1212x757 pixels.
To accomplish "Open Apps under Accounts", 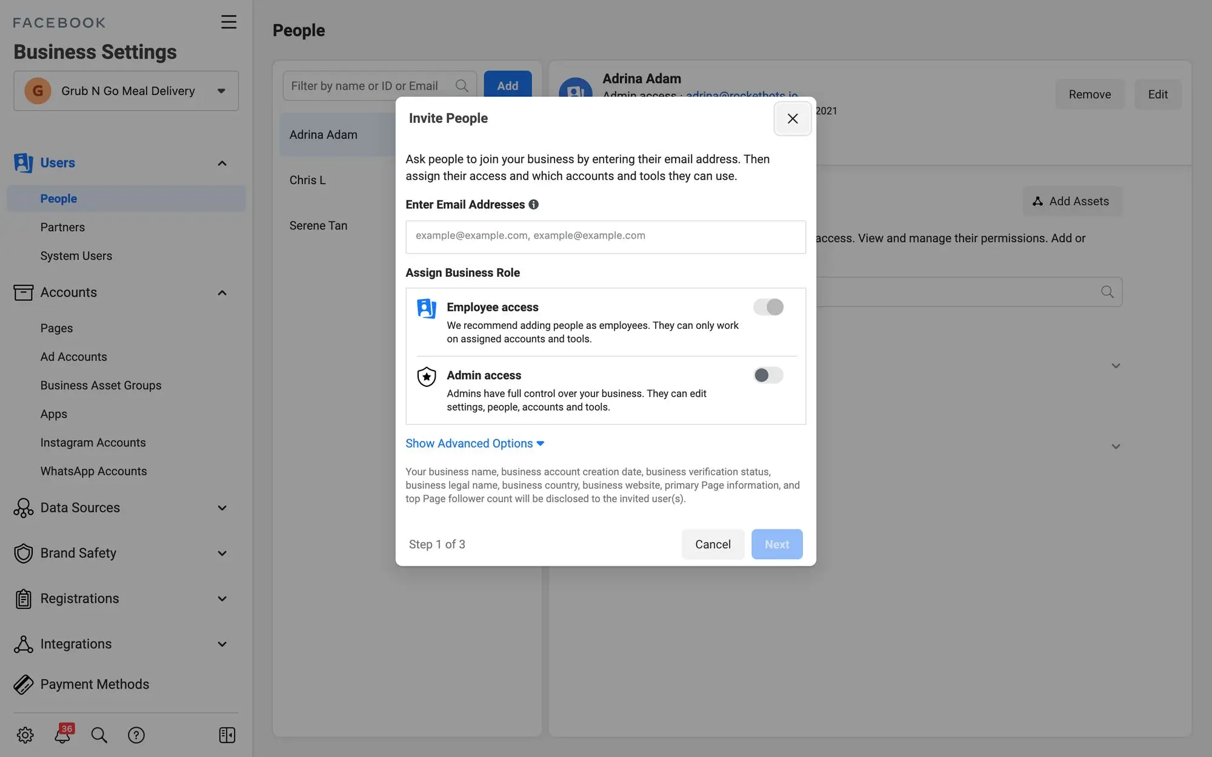I will [x=53, y=414].
